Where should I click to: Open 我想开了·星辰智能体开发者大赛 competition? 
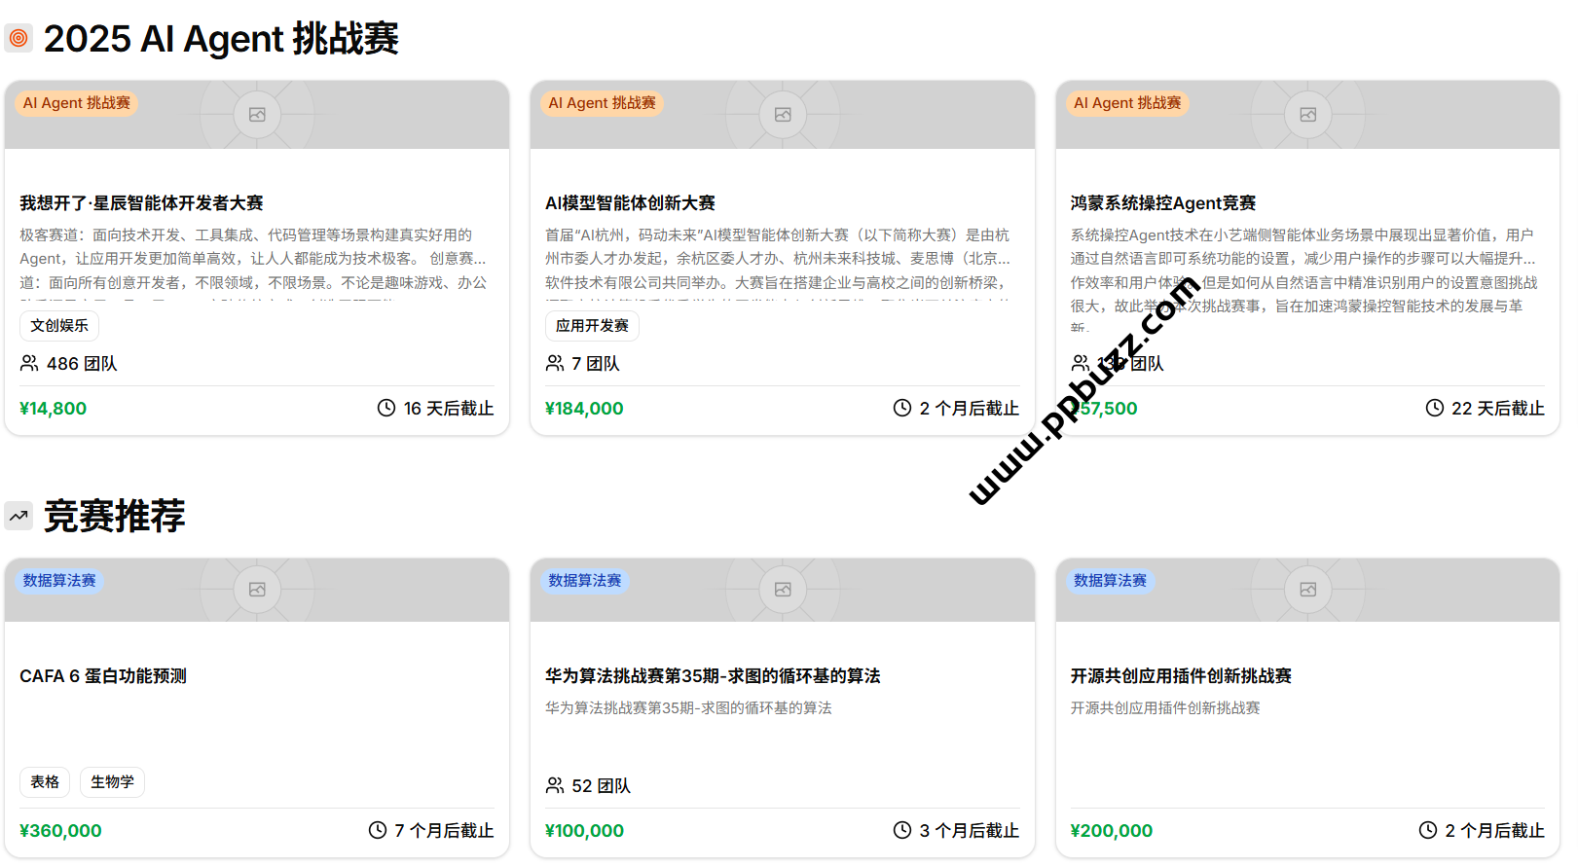point(141,202)
